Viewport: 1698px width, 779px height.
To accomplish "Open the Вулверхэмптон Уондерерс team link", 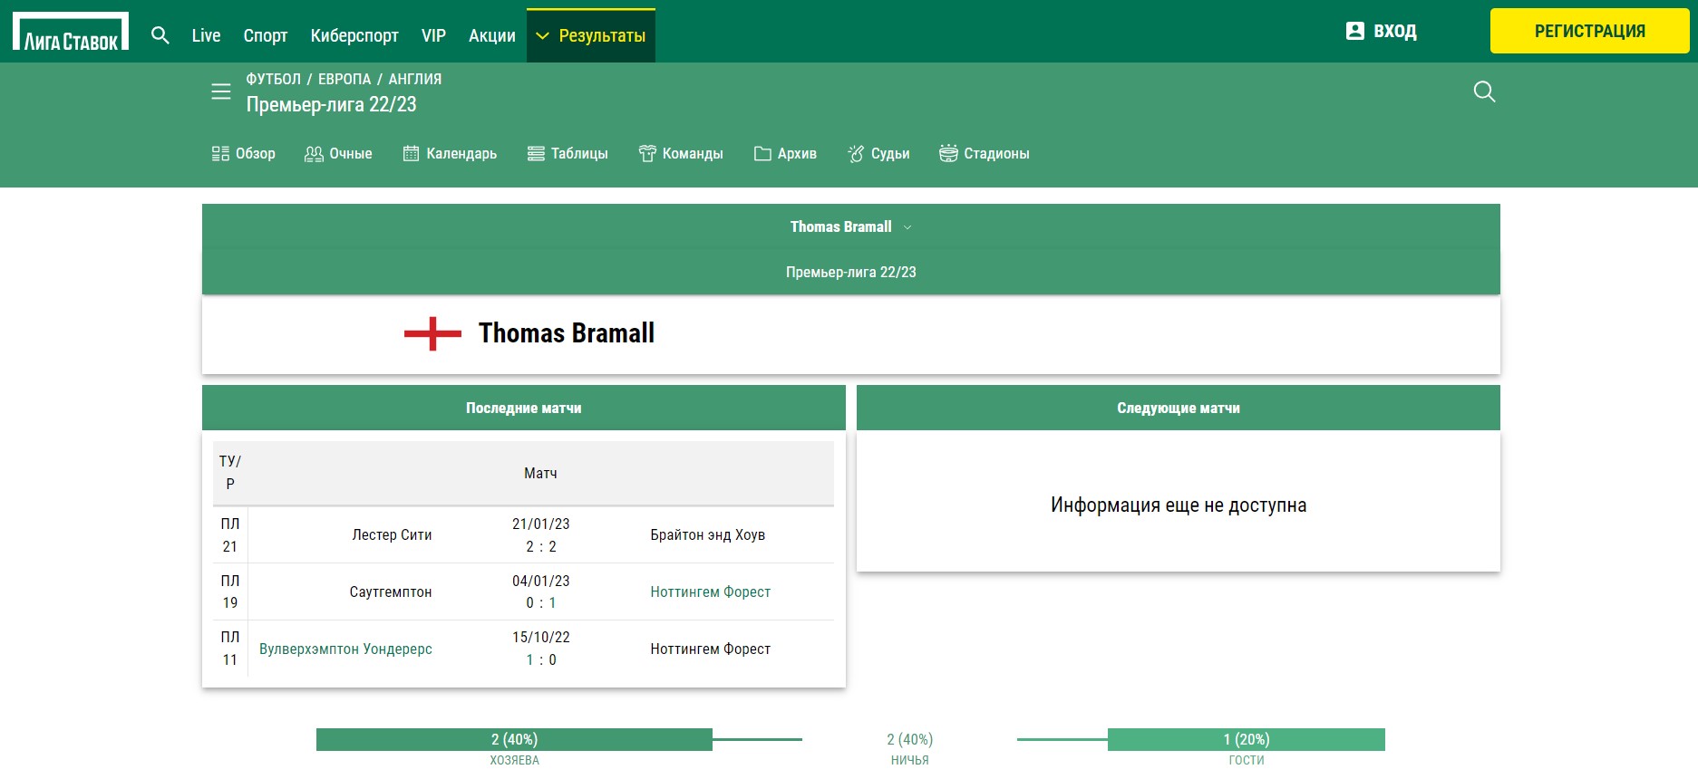I will coord(345,649).
